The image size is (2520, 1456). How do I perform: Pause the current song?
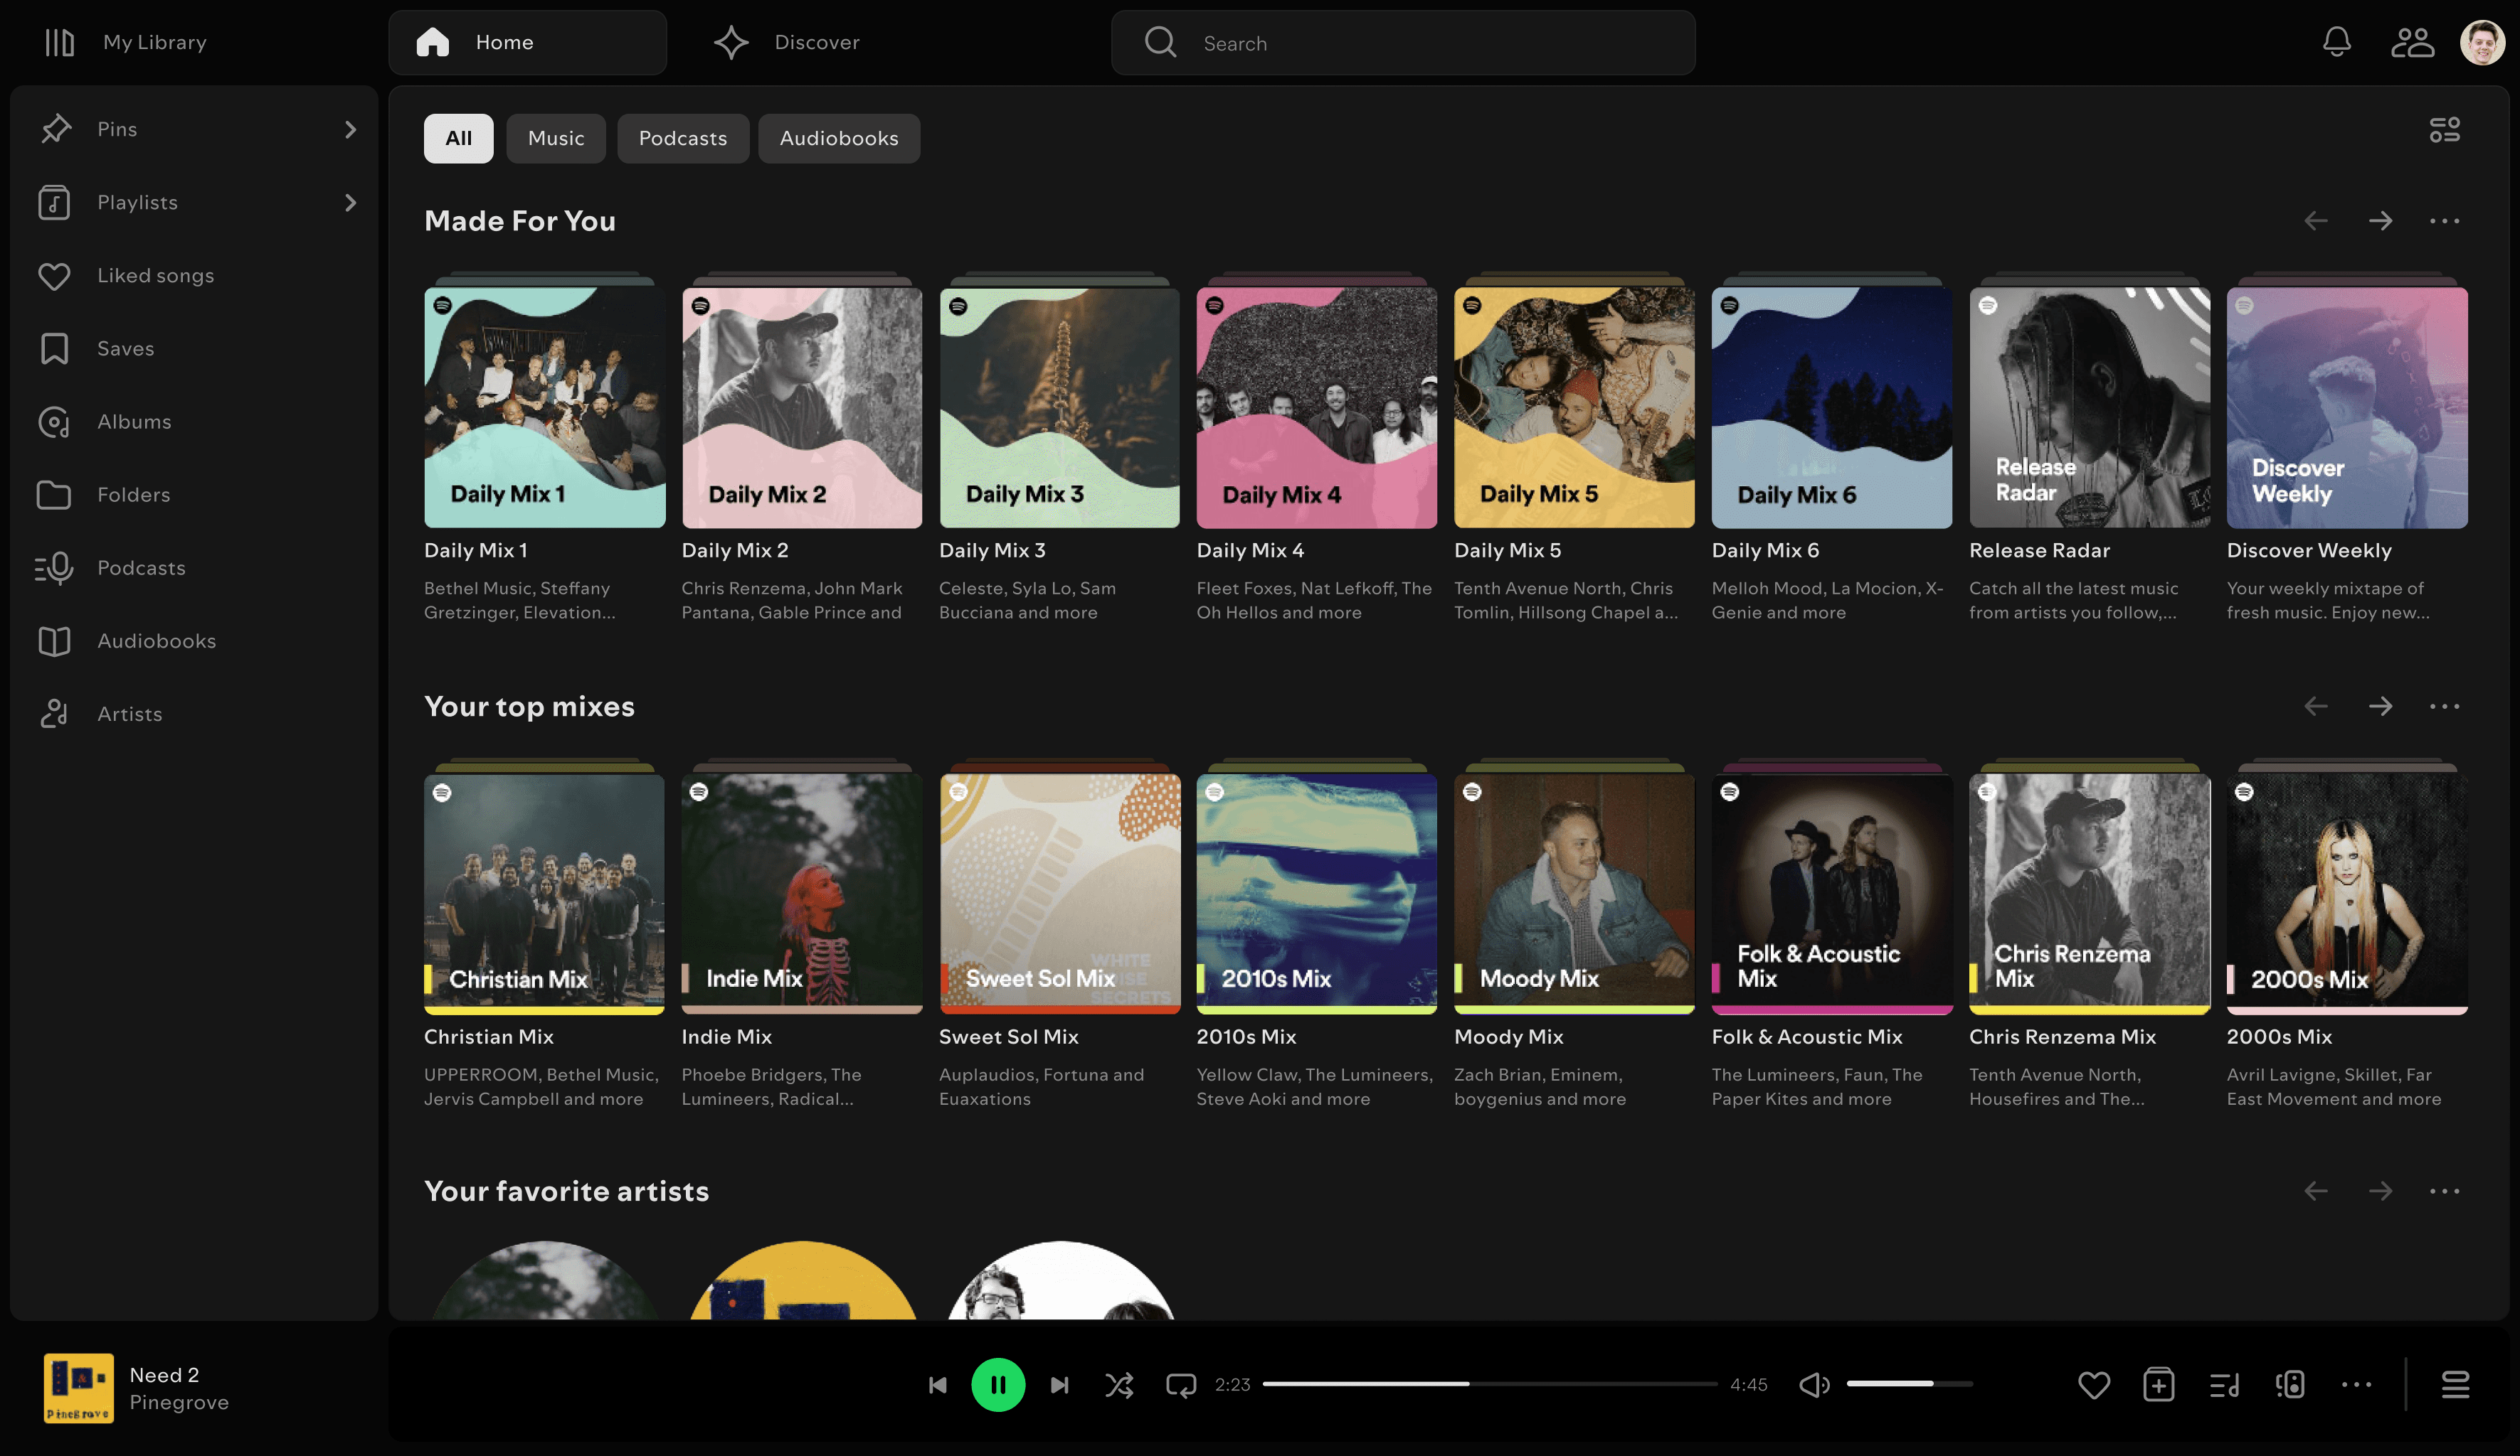[x=998, y=1384]
